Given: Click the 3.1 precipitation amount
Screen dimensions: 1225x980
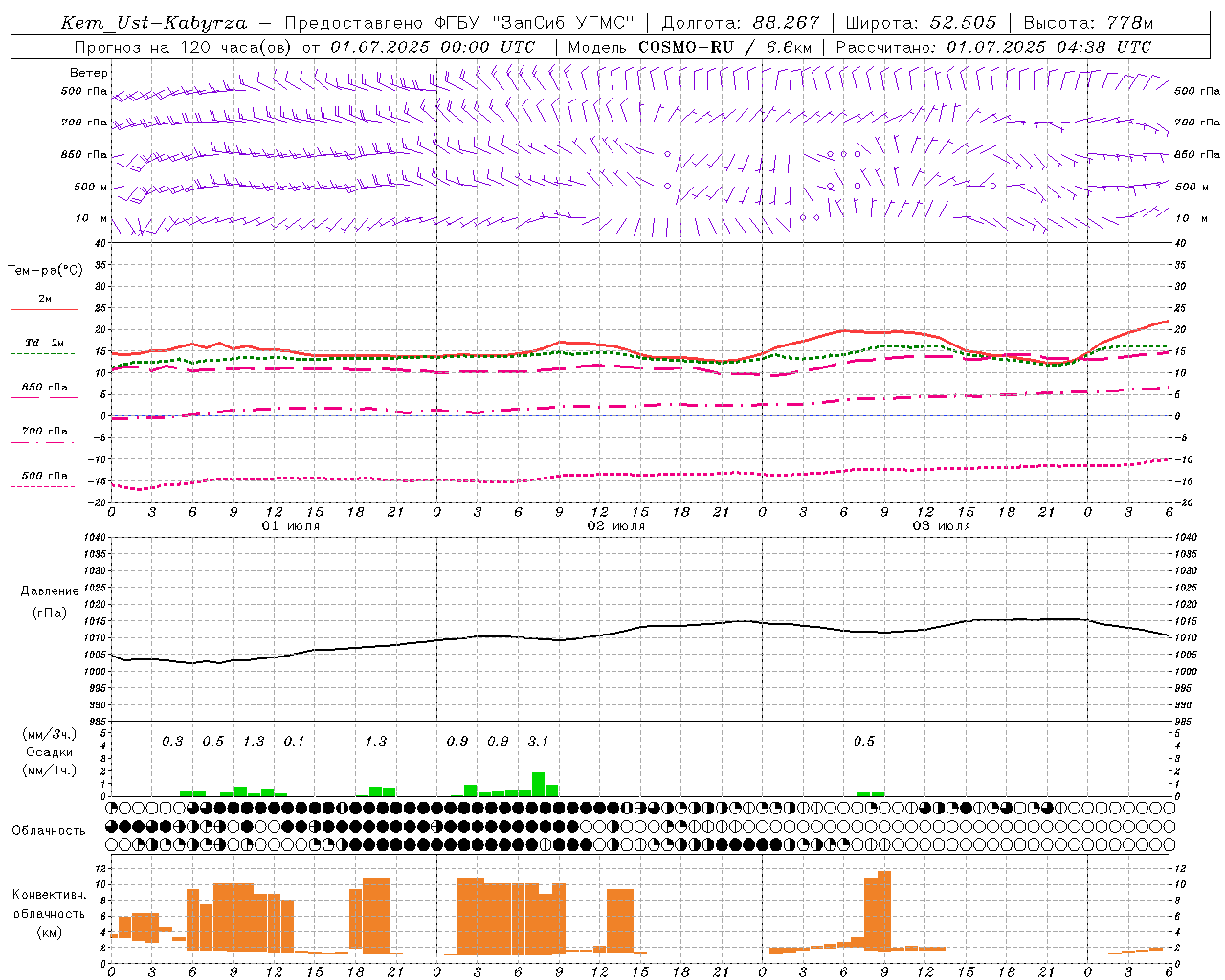Looking at the screenshot, I should coord(538,741).
